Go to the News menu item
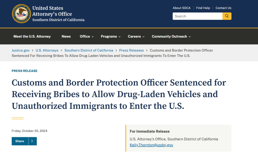This screenshot has height=158, width=258. 66,37
